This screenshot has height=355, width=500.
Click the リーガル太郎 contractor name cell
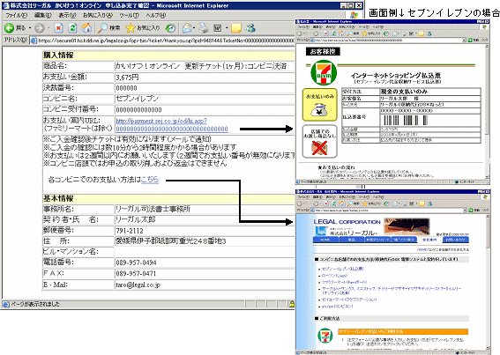[x=205, y=220]
